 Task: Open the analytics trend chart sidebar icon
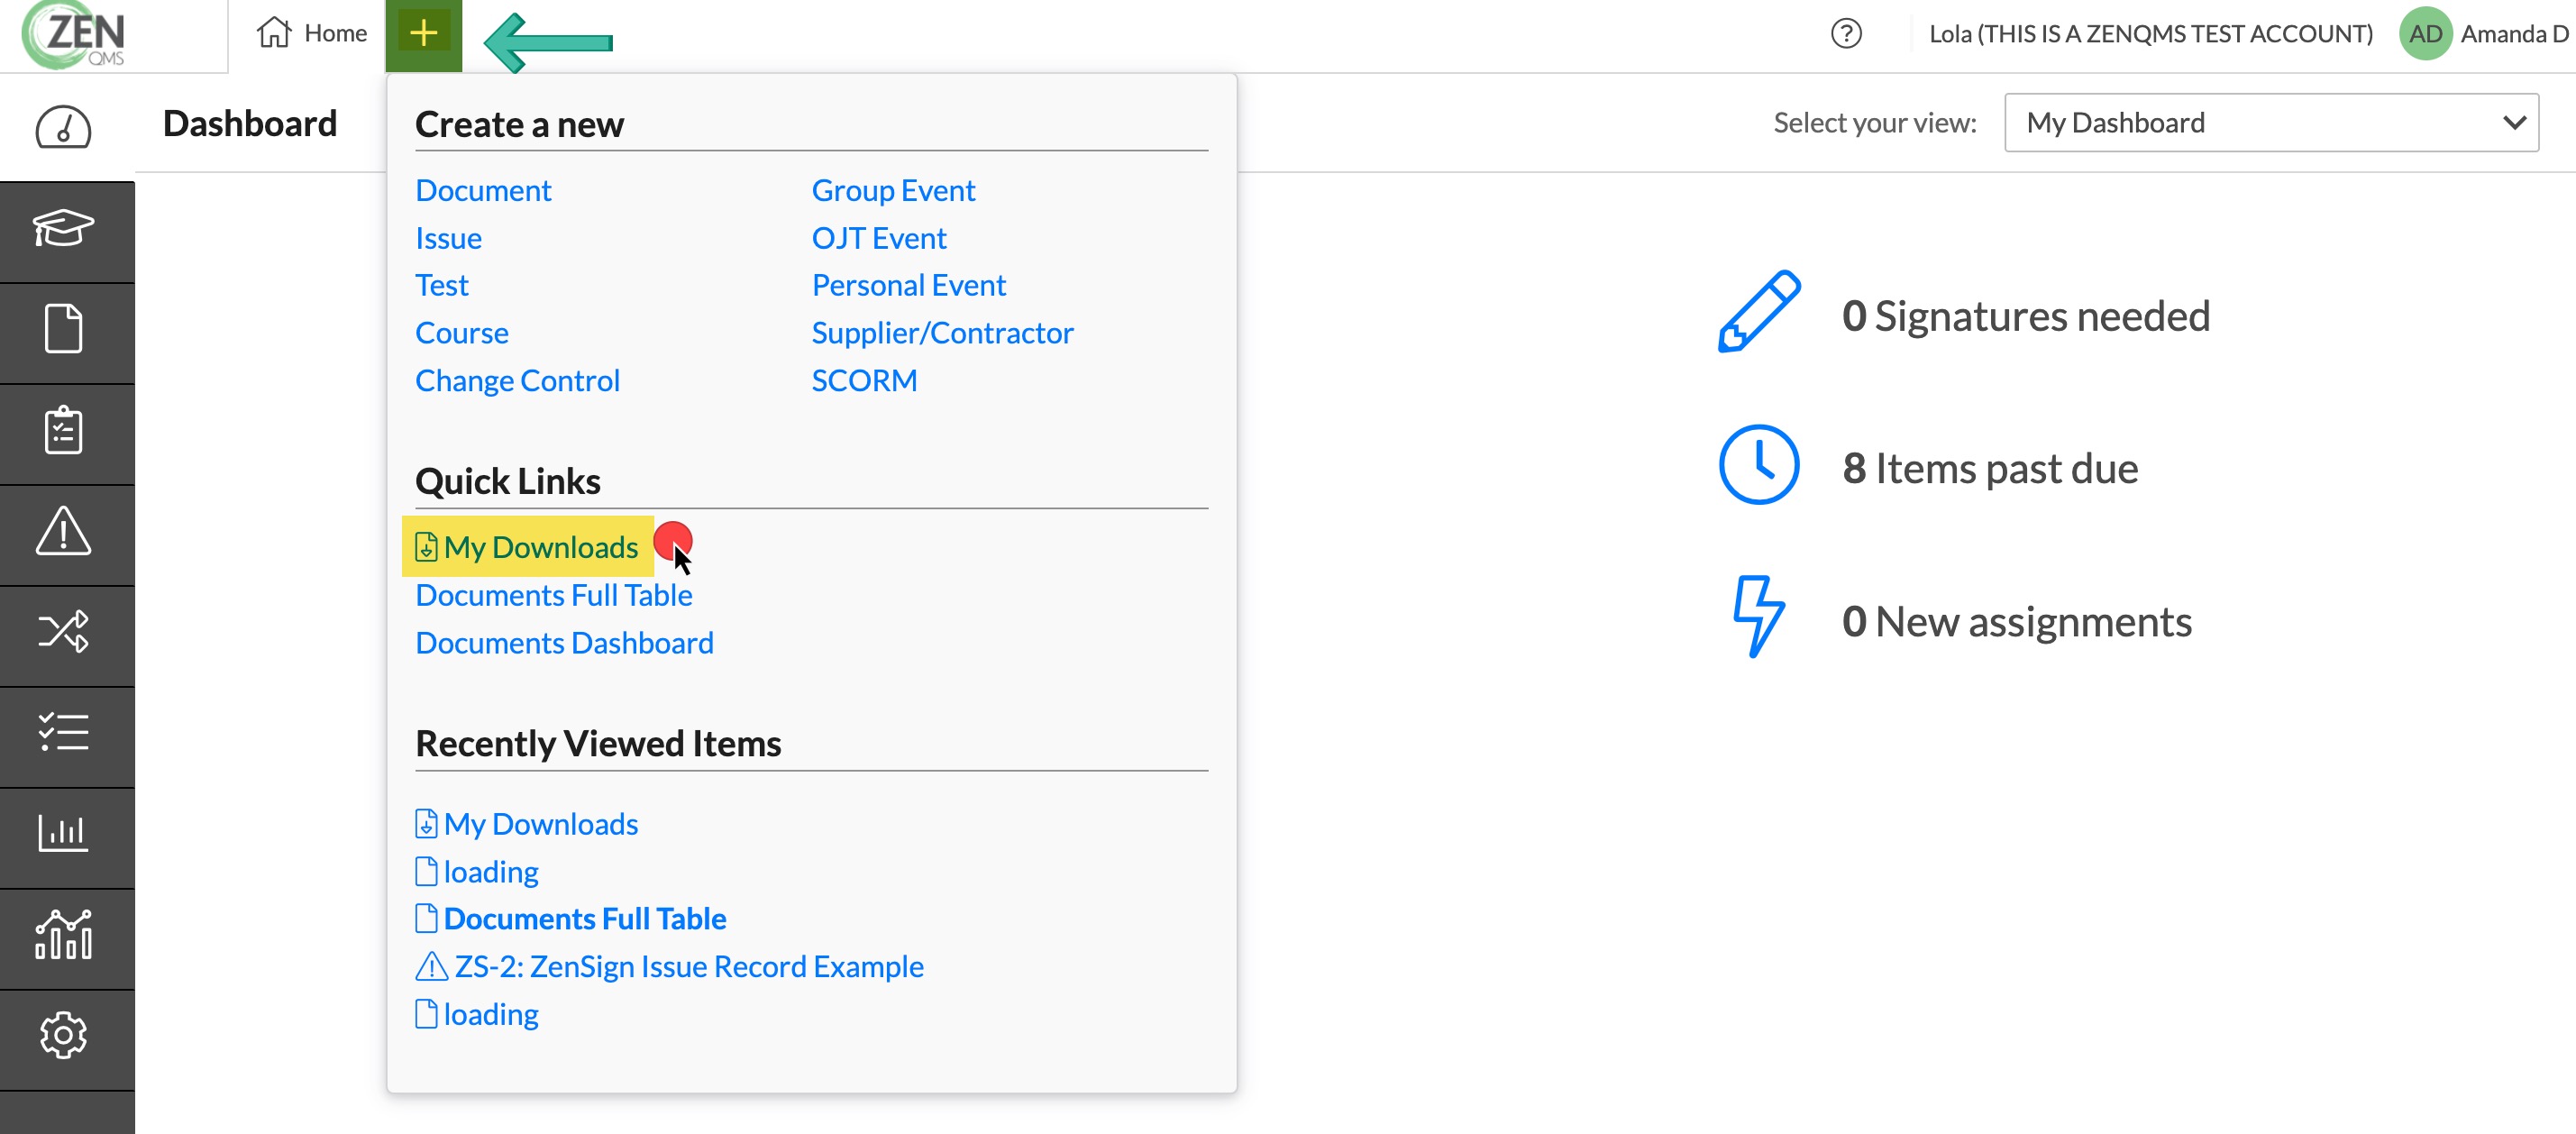pos(64,936)
